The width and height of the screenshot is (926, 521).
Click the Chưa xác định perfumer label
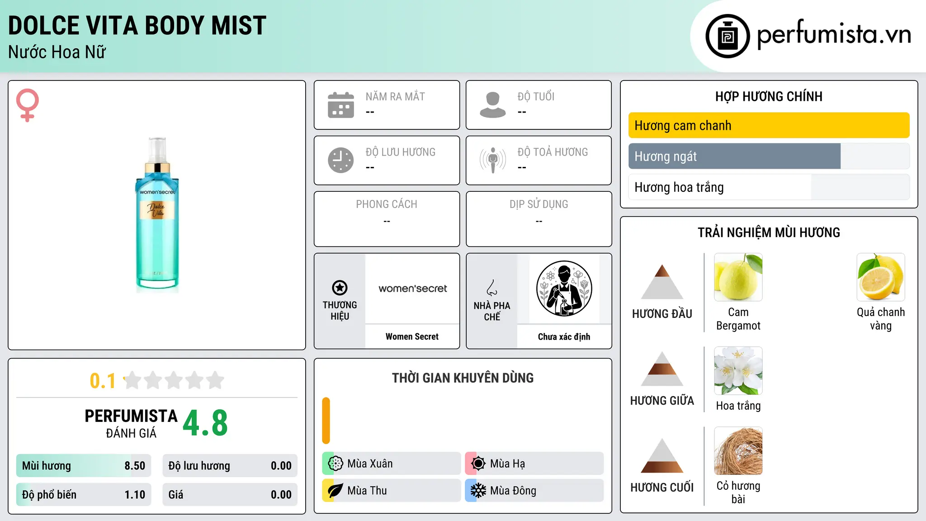coord(564,336)
